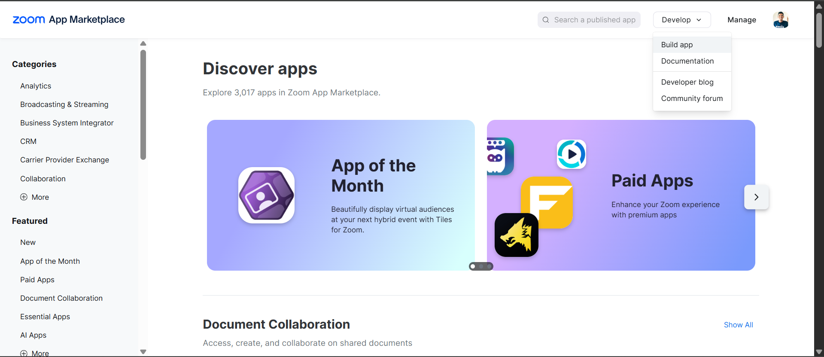Viewport: 824px width, 357px height.
Task: Open the Paid Apps banner heading
Action: pyautogui.click(x=652, y=180)
